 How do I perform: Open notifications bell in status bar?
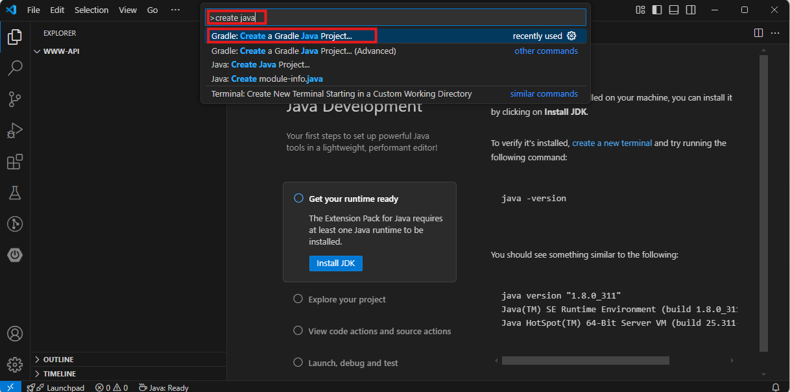pyautogui.click(x=775, y=387)
